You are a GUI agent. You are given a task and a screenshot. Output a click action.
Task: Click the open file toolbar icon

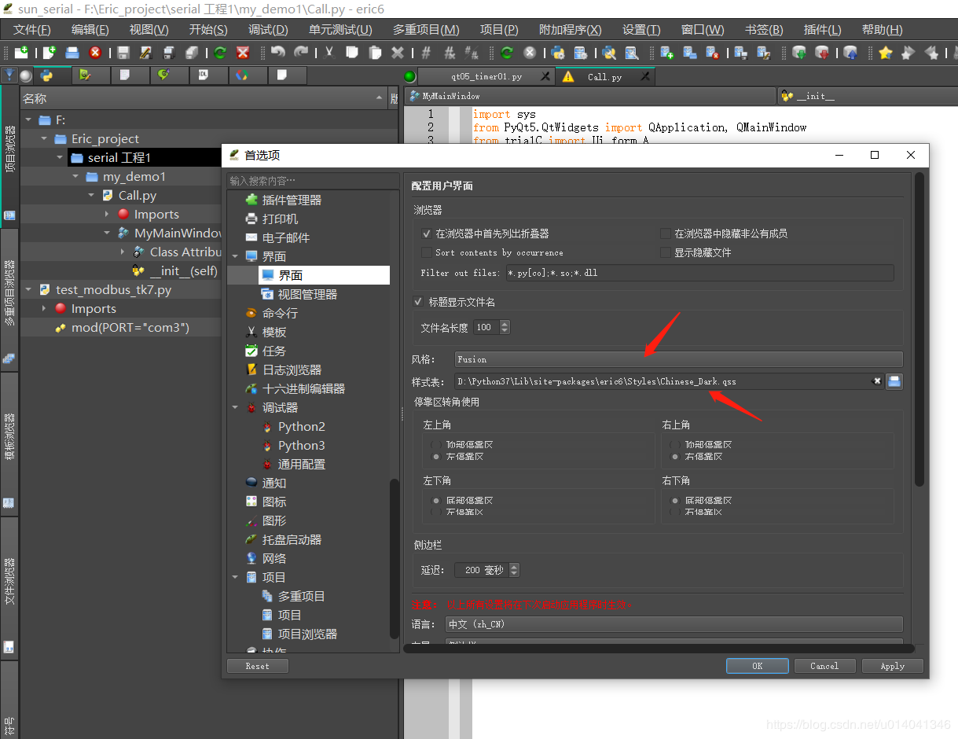72,53
